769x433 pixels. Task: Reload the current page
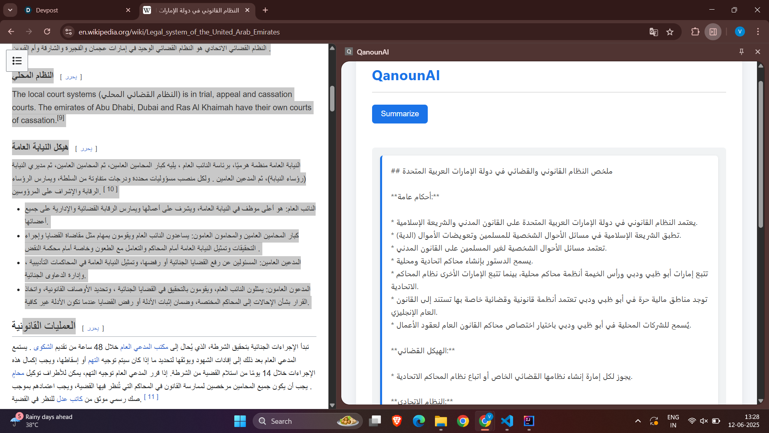[47, 32]
